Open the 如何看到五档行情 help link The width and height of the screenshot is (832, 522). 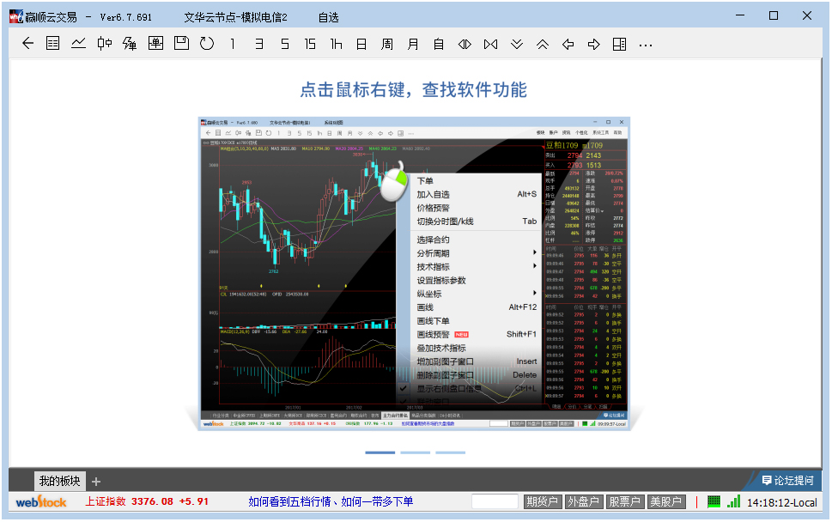[331, 501]
